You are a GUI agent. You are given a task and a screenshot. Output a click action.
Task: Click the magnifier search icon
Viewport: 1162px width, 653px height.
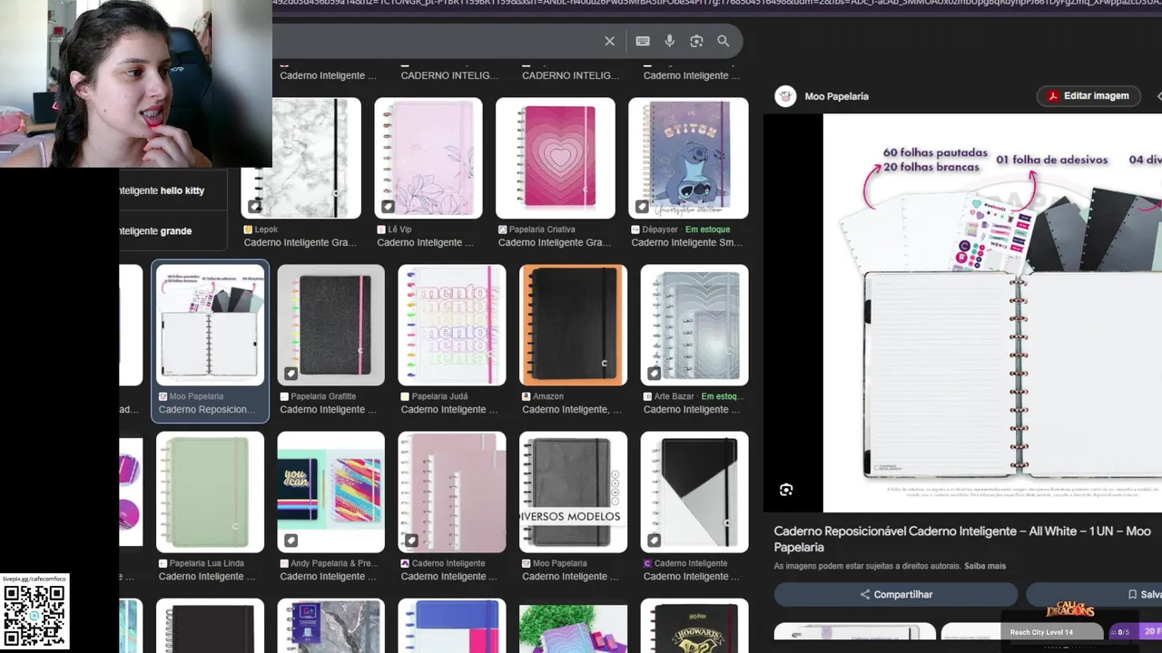[x=724, y=41]
